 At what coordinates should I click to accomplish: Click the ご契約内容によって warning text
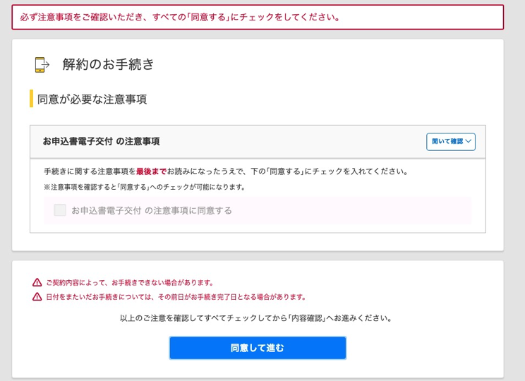[x=130, y=282]
